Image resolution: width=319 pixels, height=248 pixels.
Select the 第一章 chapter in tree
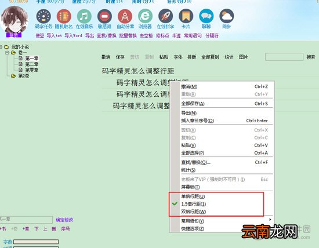pos(32,59)
